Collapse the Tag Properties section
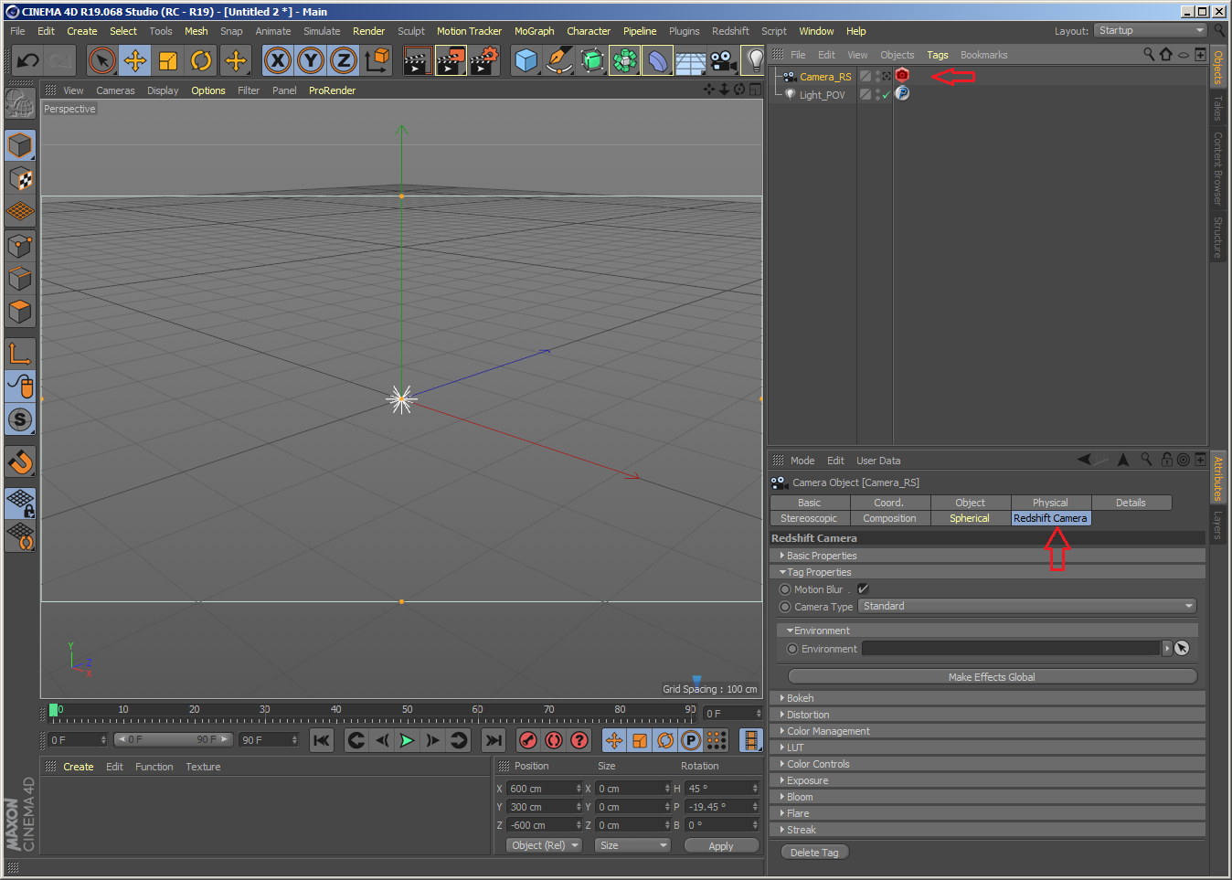The image size is (1232, 880). pyautogui.click(x=987, y=572)
